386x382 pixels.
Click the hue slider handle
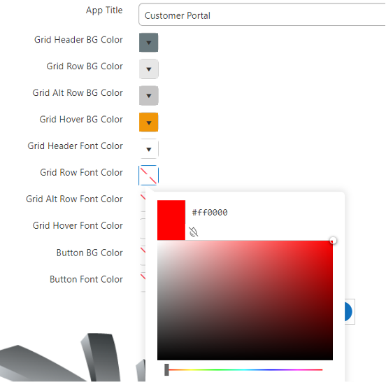tap(166, 369)
